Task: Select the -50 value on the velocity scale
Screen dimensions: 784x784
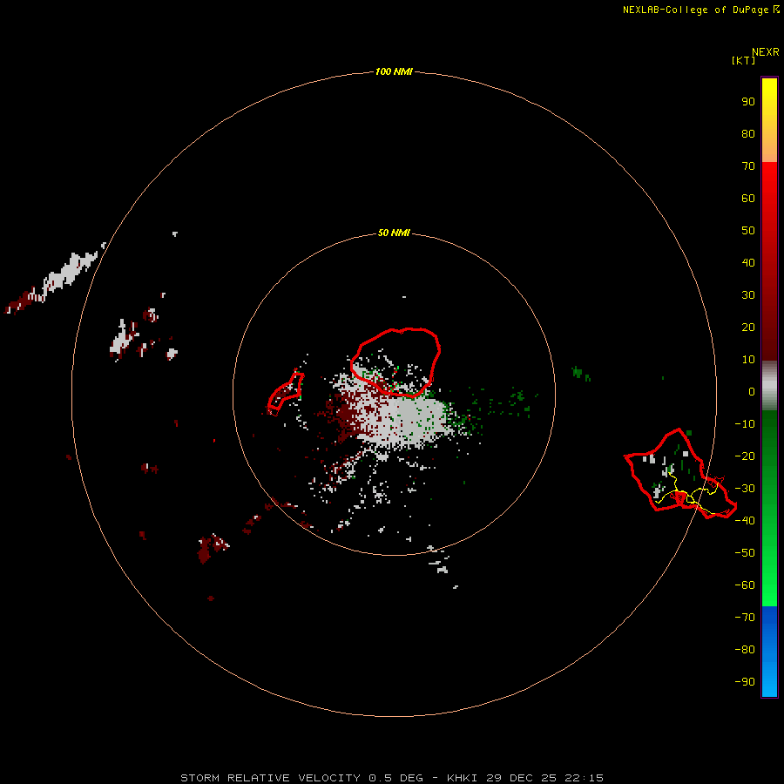Action: coord(745,553)
